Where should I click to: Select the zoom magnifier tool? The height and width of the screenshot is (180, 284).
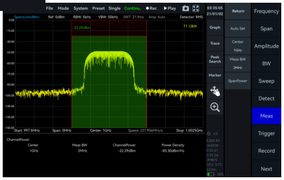215,107
